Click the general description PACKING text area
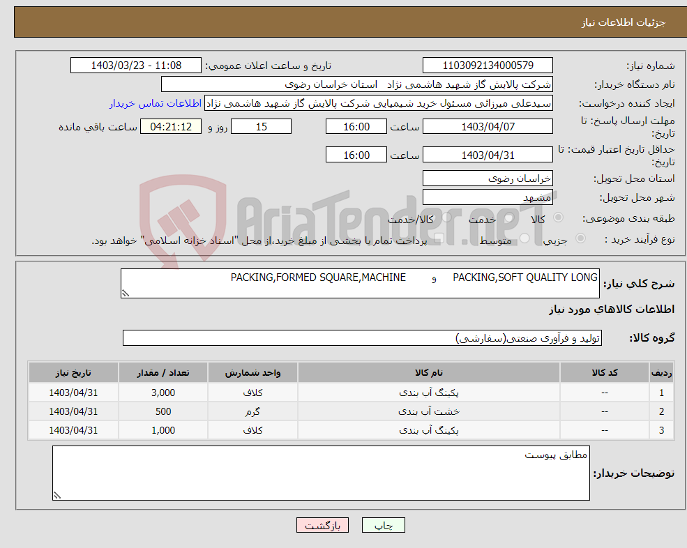The height and width of the screenshot is (548, 687). [x=360, y=284]
